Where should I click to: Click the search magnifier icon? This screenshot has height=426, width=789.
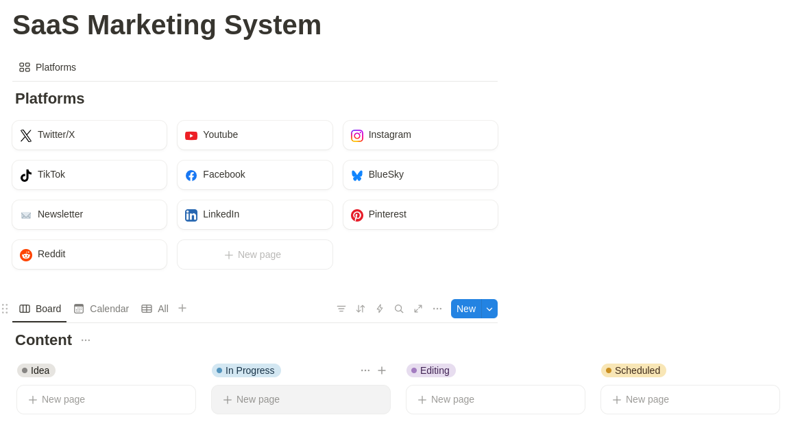(399, 309)
